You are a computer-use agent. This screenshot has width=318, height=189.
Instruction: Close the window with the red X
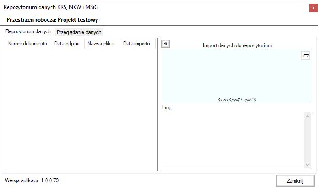(312, 8)
